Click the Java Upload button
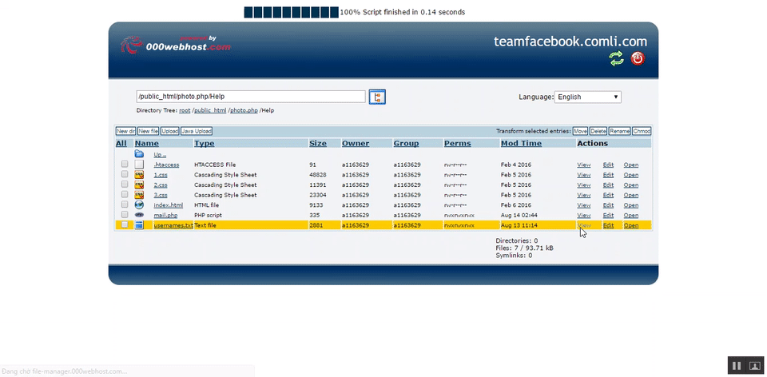Image resolution: width=767 pixels, height=377 pixels. click(x=197, y=131)
